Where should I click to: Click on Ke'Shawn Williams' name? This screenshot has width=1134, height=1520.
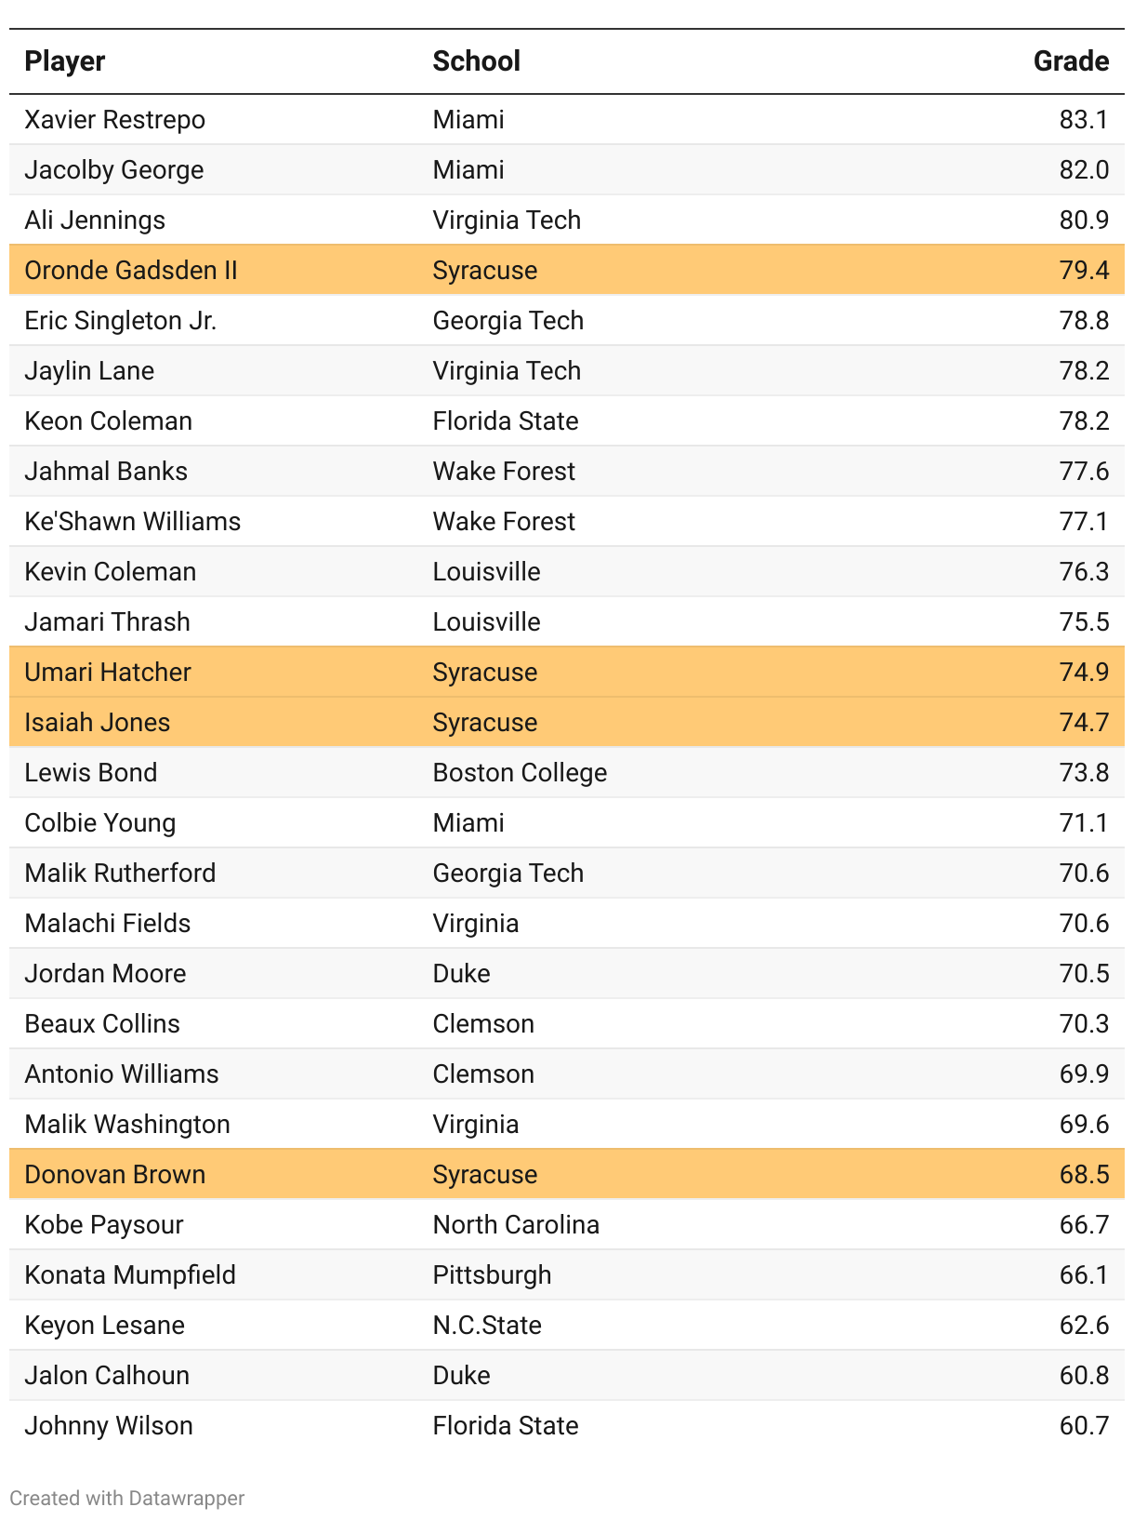coord(133,522)
